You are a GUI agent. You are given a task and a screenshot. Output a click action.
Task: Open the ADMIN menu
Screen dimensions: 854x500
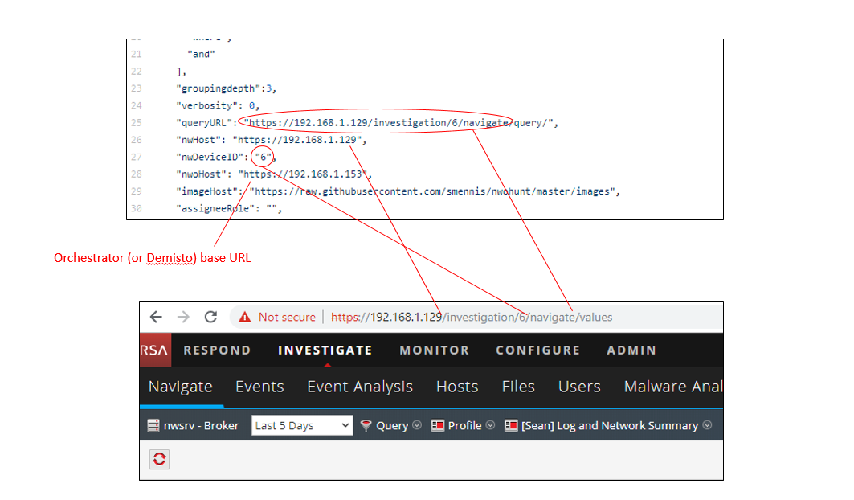(x=631, y=350)
